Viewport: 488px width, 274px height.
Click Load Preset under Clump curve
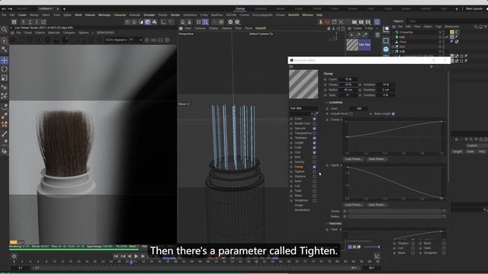tap(354, 159)
